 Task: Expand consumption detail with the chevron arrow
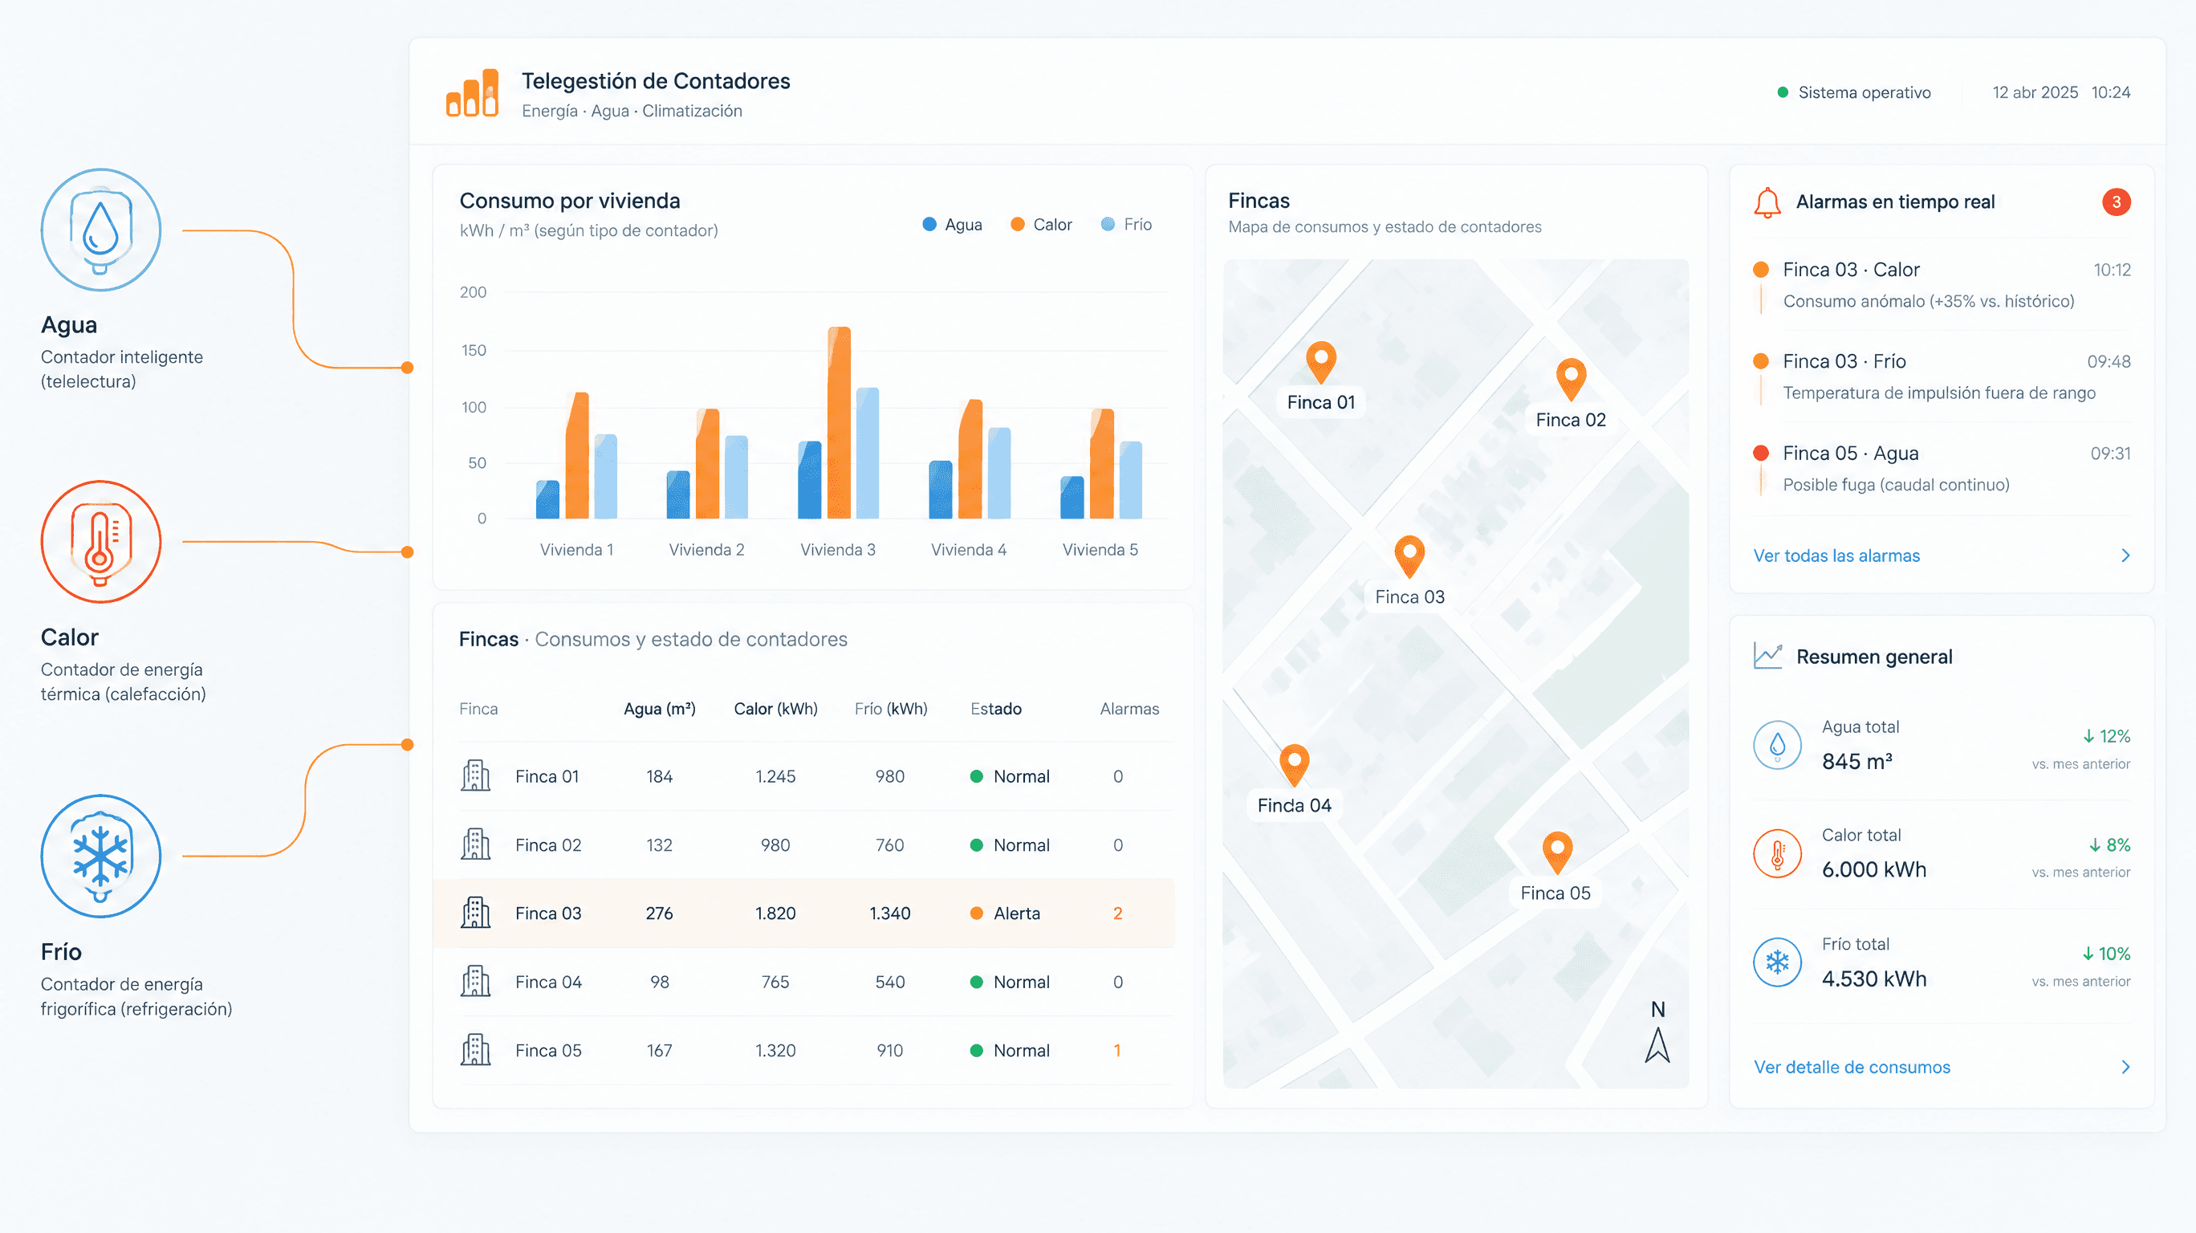(2125, 1068)
